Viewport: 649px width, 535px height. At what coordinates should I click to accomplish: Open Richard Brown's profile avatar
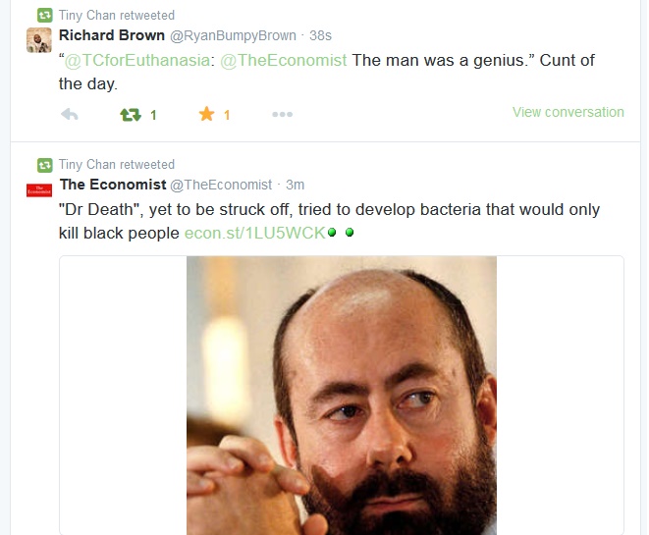coord(39,40)
